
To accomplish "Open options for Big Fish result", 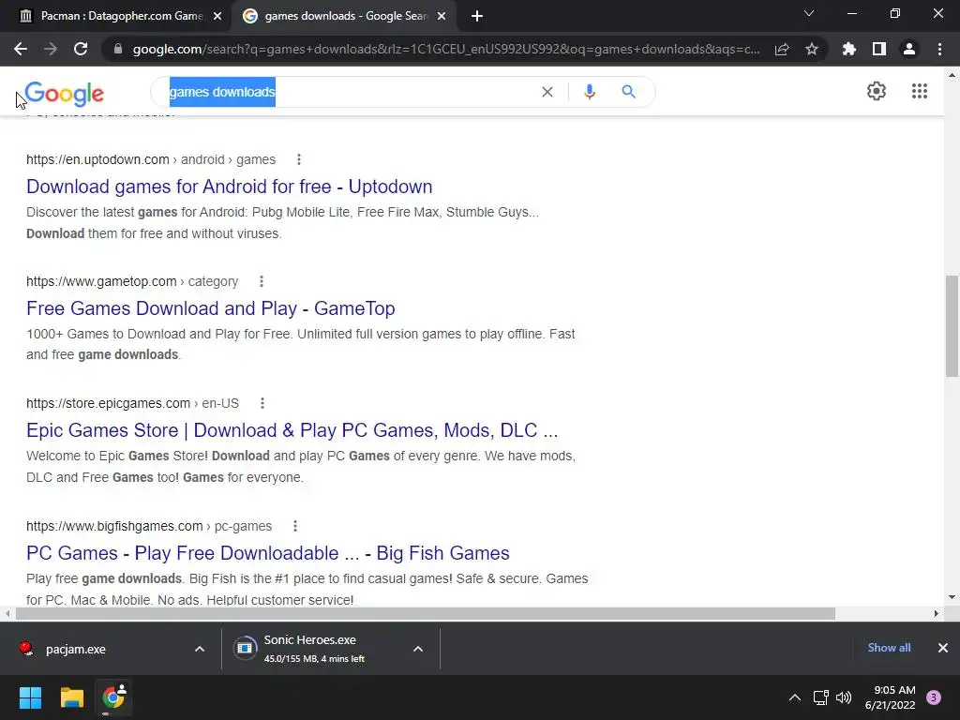I will [x=295, y=526].
